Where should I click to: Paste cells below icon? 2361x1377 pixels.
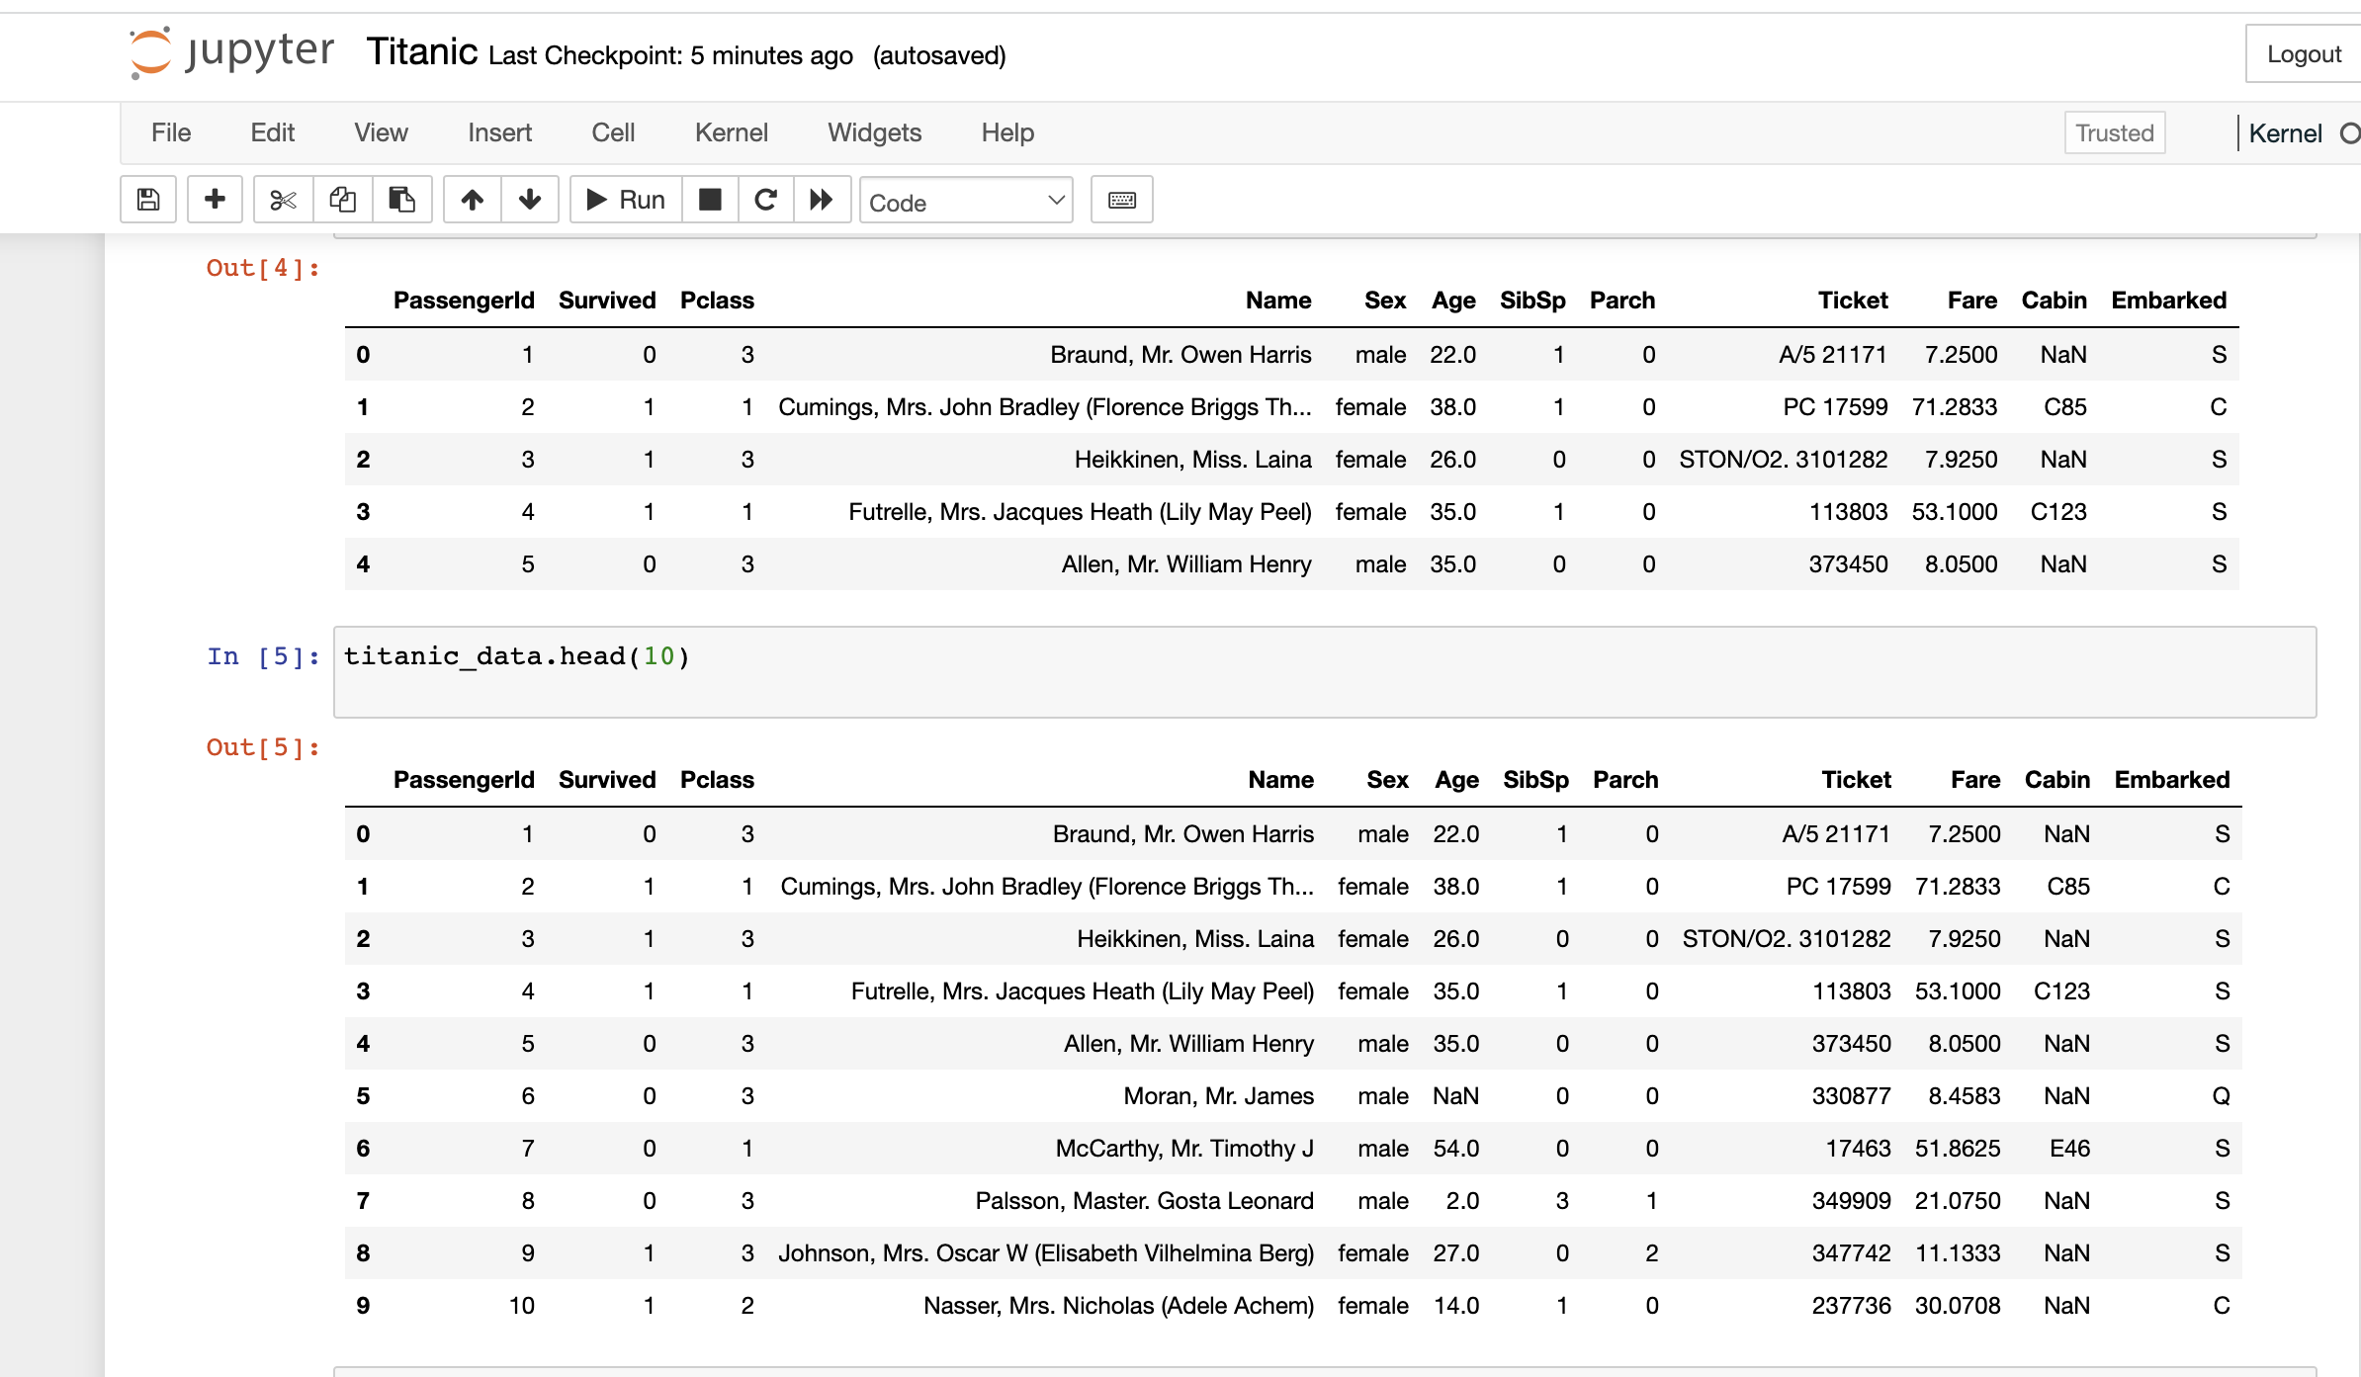pyautogui.click(x=401, y=200)
